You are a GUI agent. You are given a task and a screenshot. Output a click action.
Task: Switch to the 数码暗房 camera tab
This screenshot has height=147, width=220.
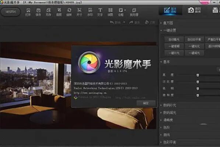coord(194,10)
